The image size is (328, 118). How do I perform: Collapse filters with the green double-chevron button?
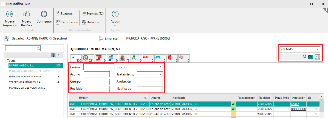310,57
